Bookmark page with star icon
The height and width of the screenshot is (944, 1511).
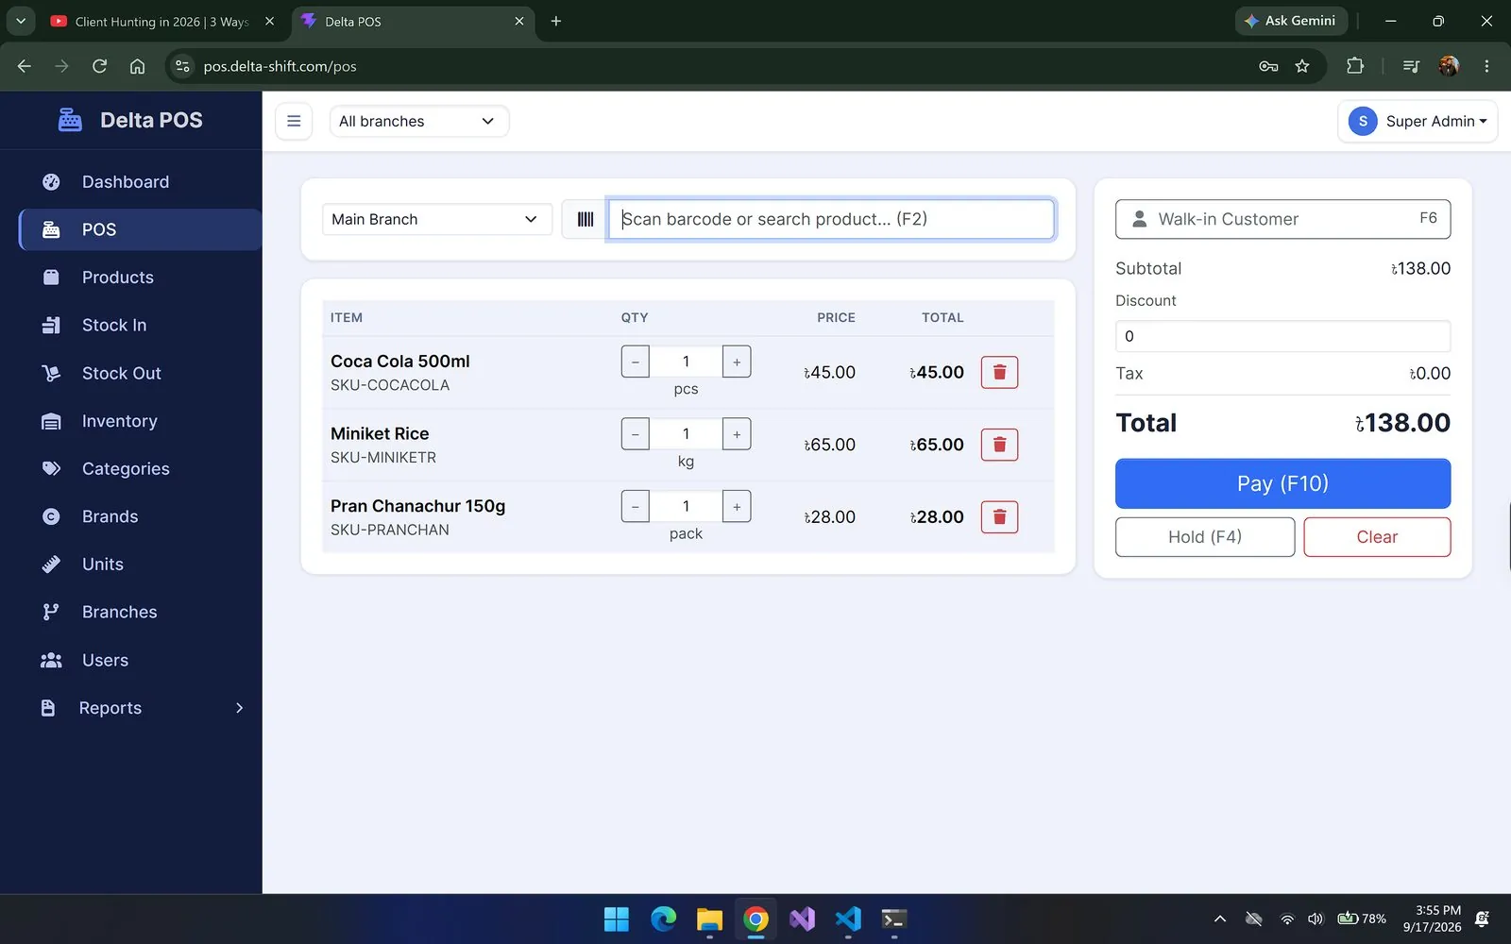[1302, 66]
